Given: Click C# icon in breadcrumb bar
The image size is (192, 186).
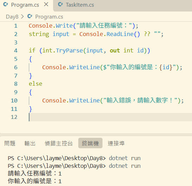Looking at the screenshot, I should [x=30, y=16].
